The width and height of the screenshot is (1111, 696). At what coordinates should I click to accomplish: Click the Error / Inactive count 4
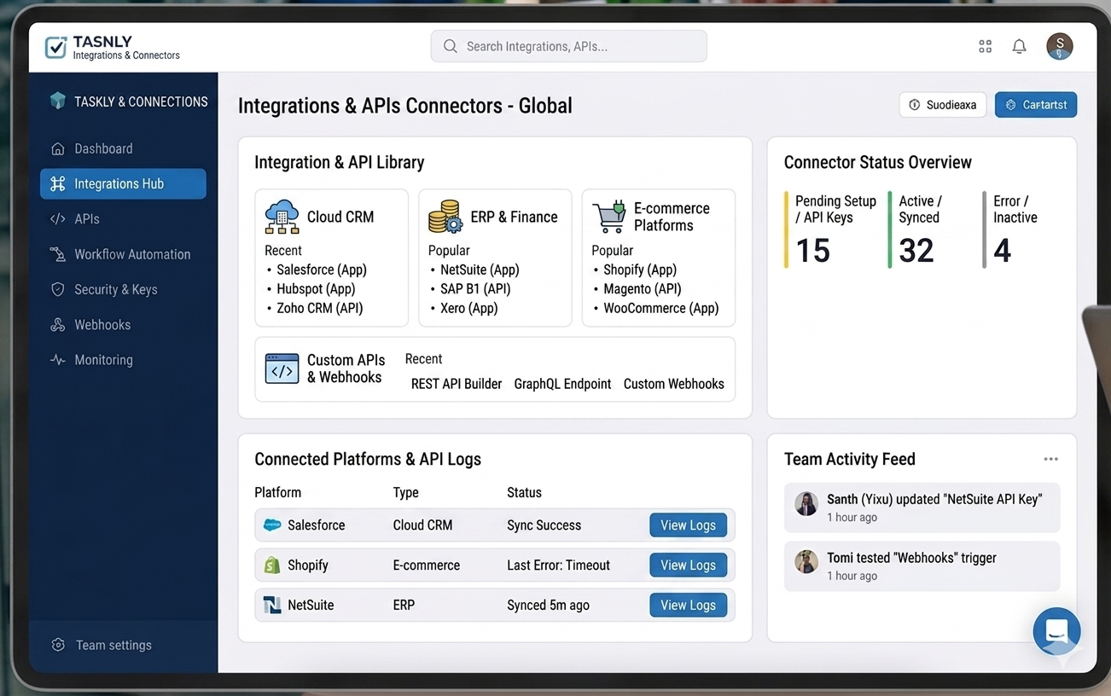tap(1003, 251)
